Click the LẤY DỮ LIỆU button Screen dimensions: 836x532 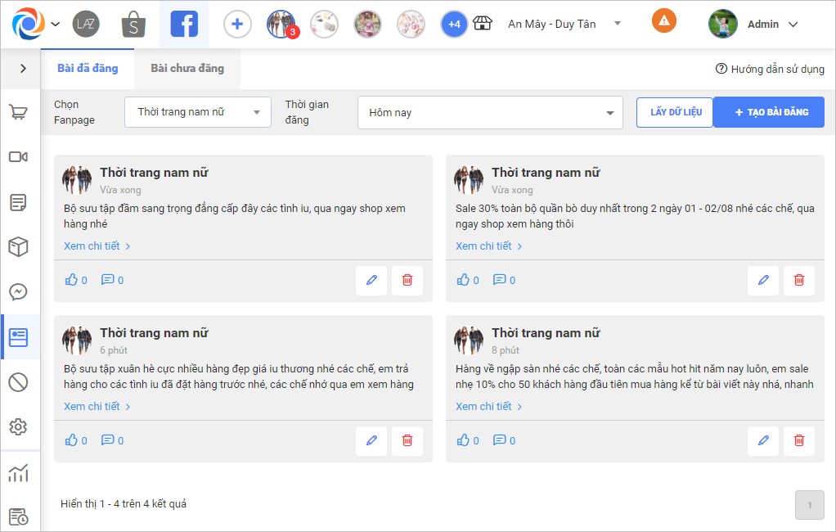click(x=675, y=112)
